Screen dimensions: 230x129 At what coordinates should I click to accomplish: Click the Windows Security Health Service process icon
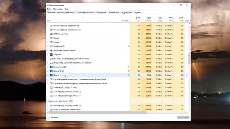click(51, 26)
